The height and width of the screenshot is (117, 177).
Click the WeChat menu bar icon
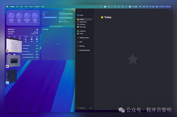[x=130, y=7]
